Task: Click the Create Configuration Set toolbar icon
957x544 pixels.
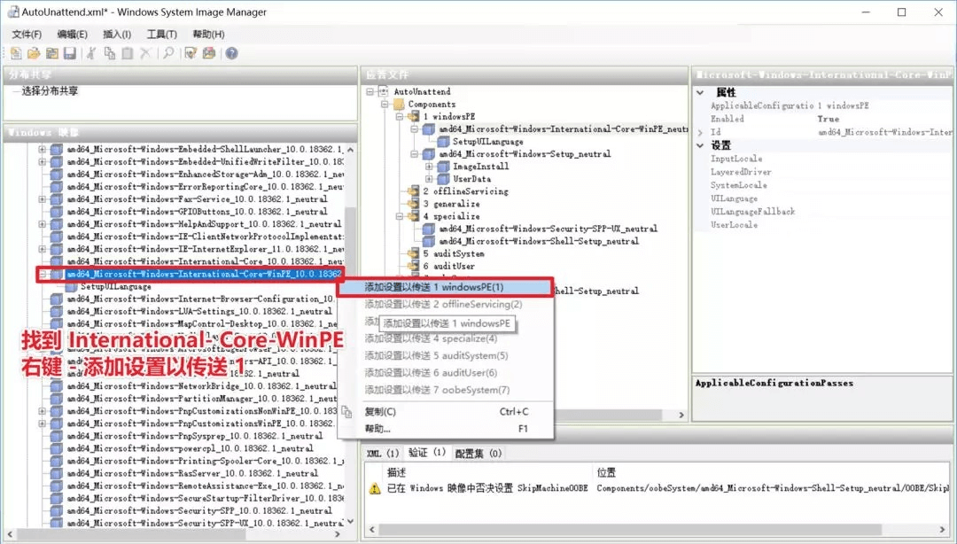Action: tap(209, 54)
